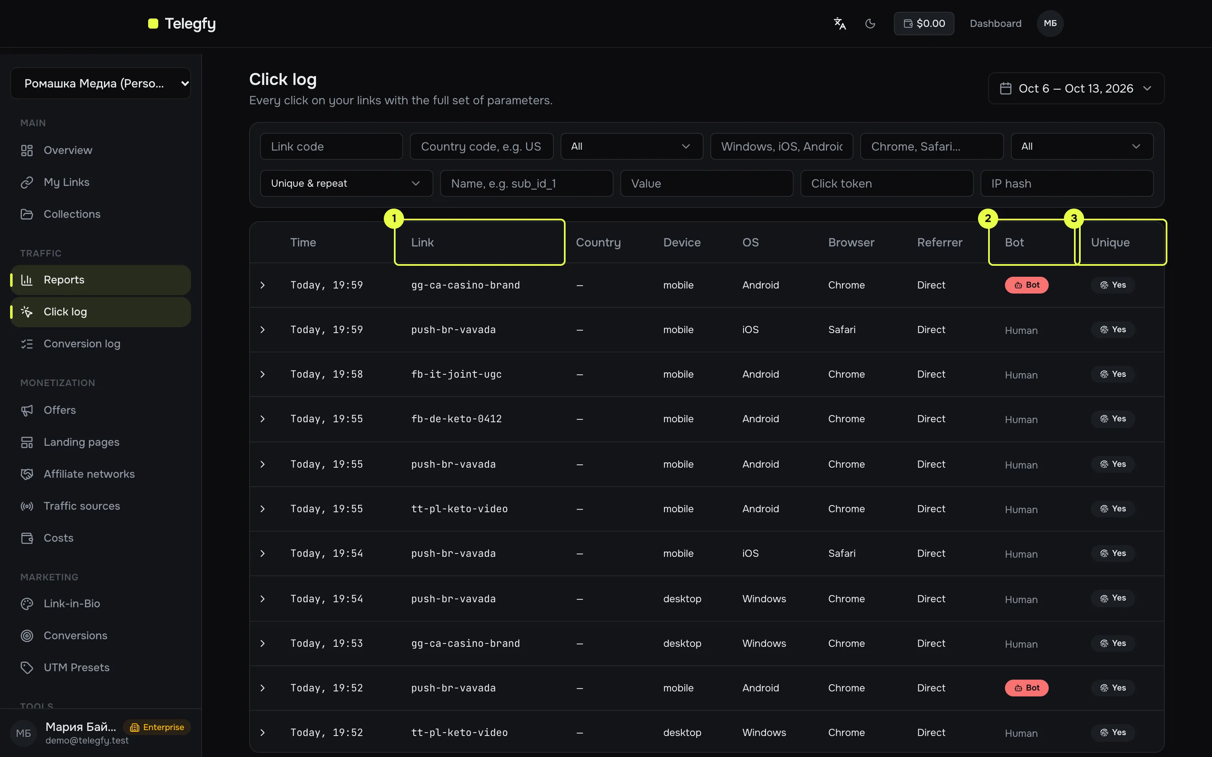Click the МБ profile avatar in header
This screenshot has height=757, width=1212.
(x=1050, y=24)
